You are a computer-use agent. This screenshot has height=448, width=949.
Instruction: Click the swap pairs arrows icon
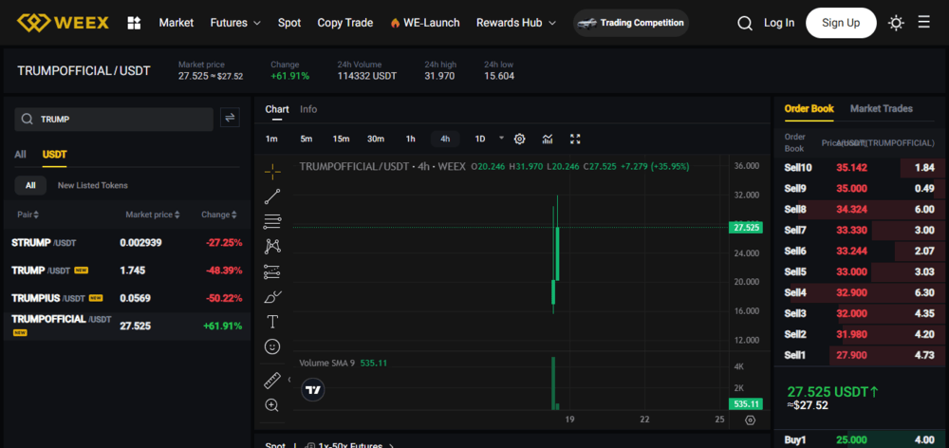[x=230, y=118]
